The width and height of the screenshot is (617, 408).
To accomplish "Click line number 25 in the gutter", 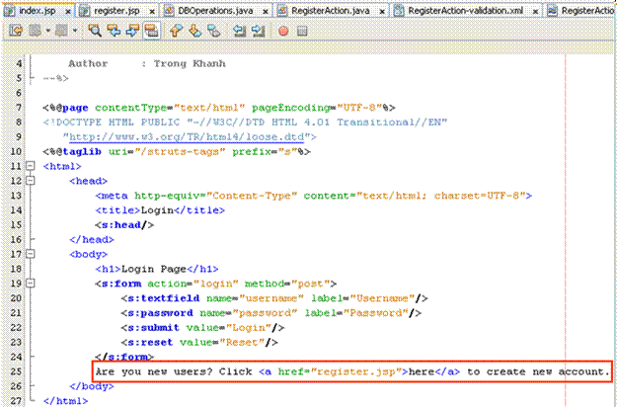I will 16,371.
